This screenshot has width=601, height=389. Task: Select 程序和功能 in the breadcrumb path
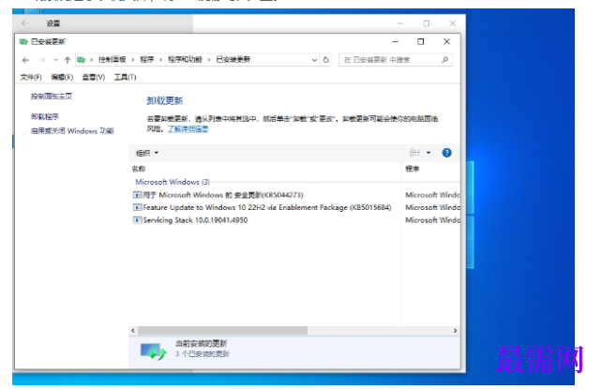(x=185, y=59)
